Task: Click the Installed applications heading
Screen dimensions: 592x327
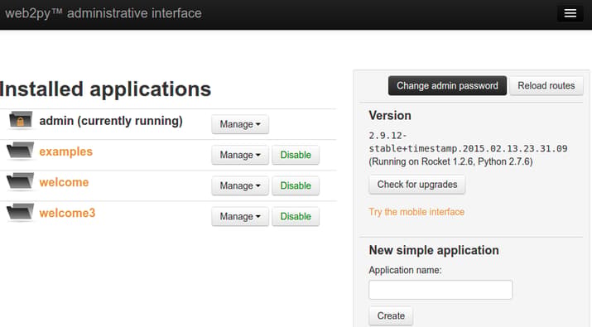Action: click(x=105, y=89)
